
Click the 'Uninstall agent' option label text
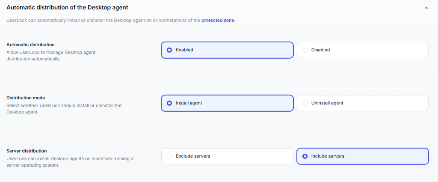327,103
